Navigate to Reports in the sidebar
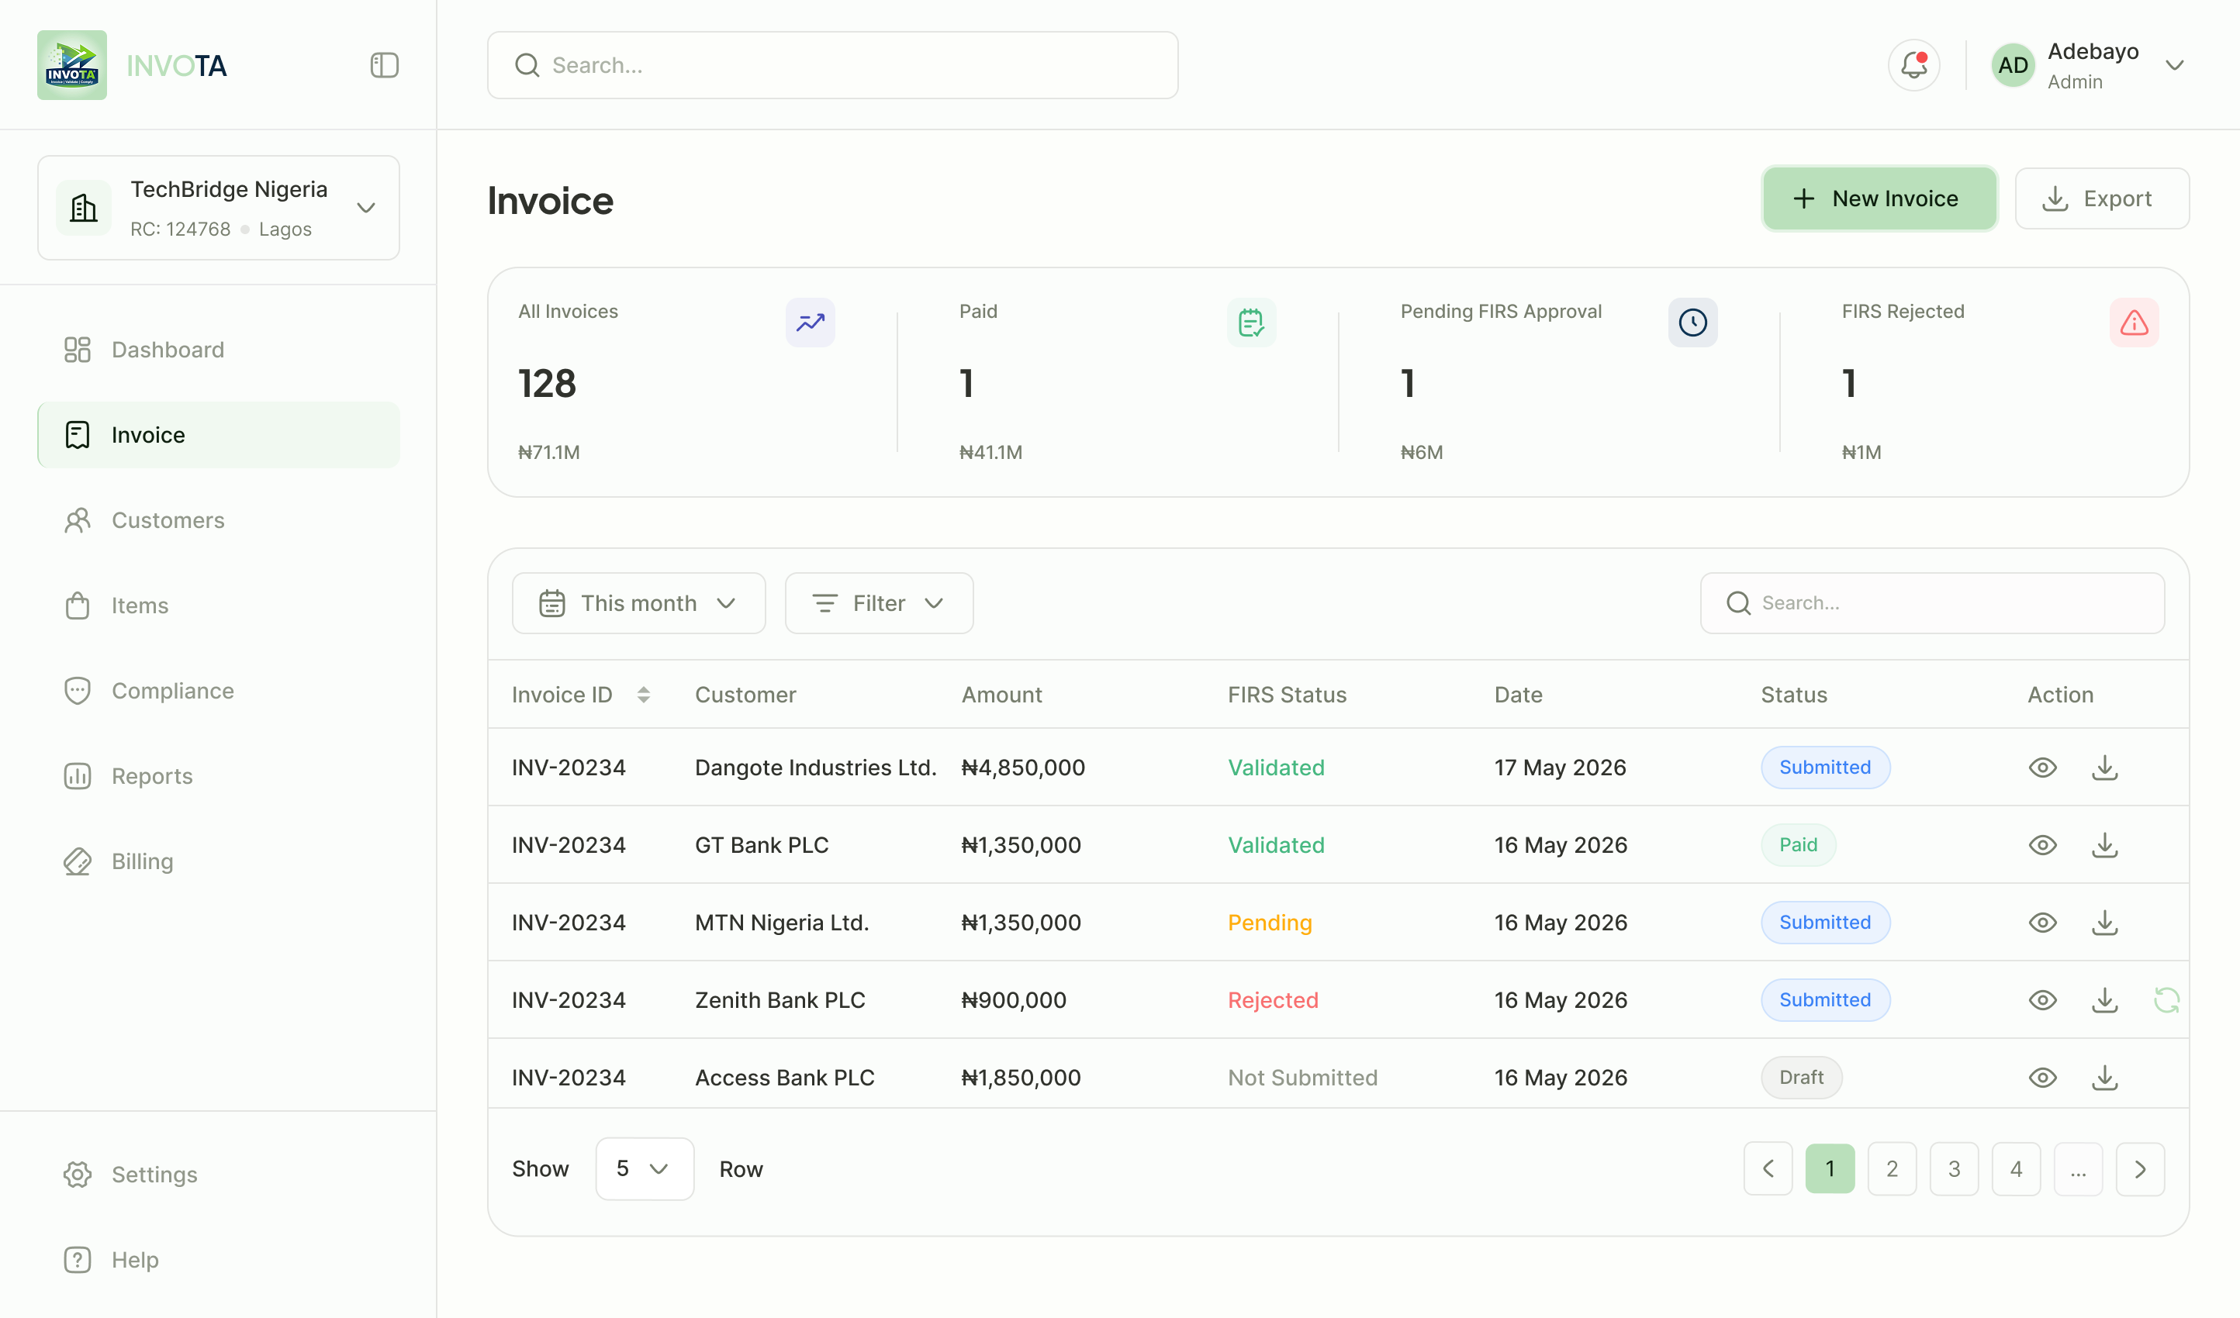Viewport: 2240px width, 1318px height. (219, 776)
